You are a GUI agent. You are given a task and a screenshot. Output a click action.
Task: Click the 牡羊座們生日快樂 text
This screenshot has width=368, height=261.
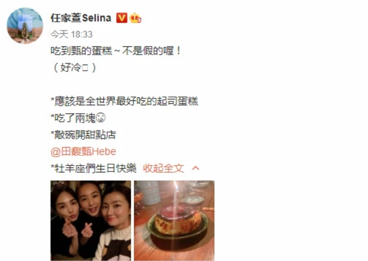(x=94, y=168)
